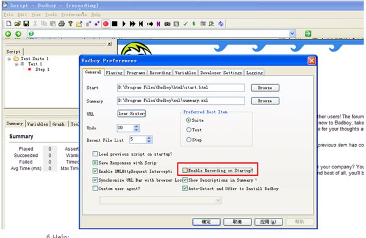Go forward with the green right arrow
The image size is (366, 238).
18,34
